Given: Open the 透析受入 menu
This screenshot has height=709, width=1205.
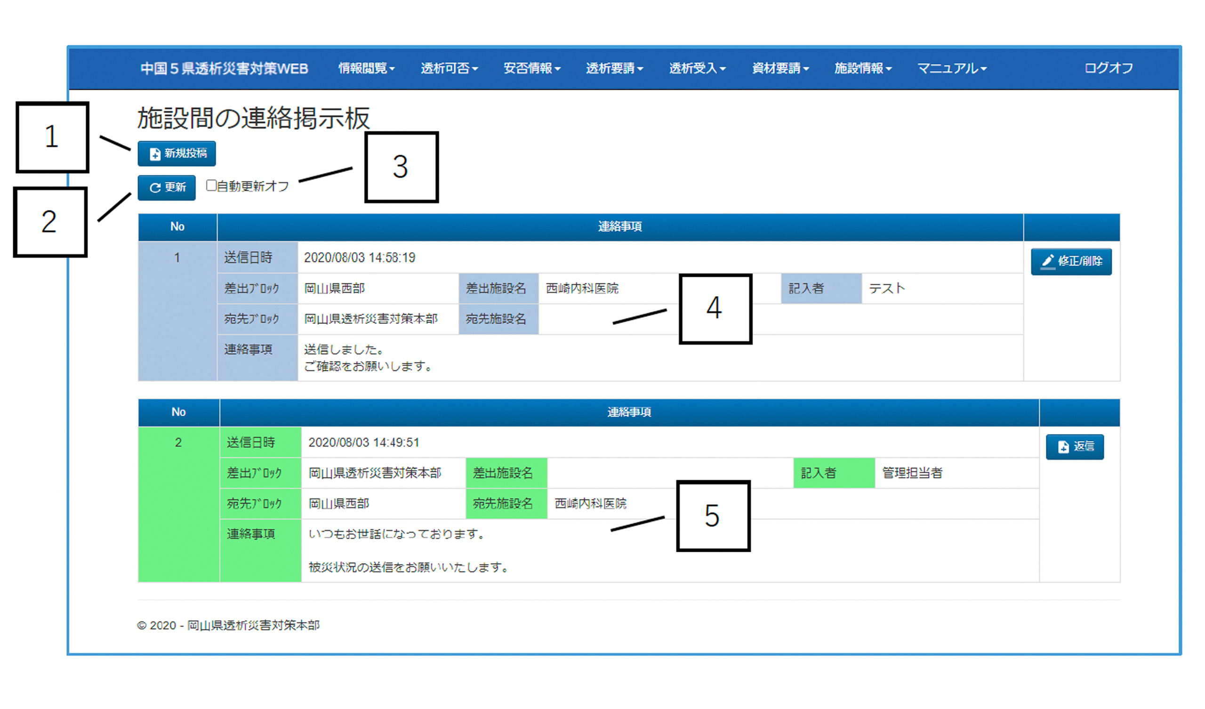Looking at the screenshot, I should (697, 68).
